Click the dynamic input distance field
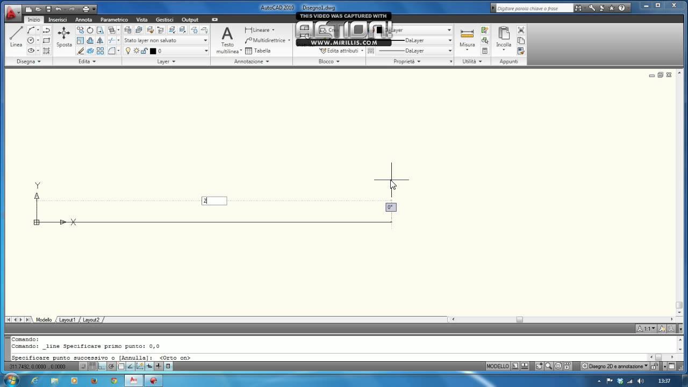The image size is (688, 387). click(214, 200)
